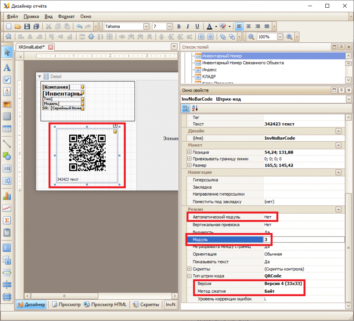Click the barcode smart tag arrow
The width and height of the screenshot is (354, 321).
(115, 125)
